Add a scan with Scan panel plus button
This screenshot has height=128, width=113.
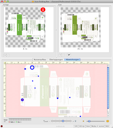pos(60,55)
